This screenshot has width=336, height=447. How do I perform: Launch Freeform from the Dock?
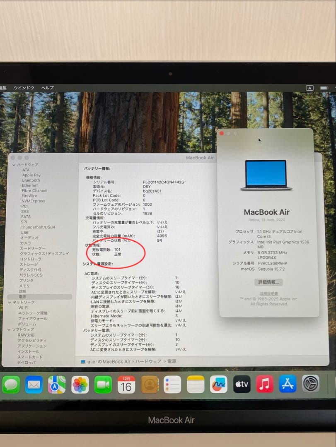point(218,385)
